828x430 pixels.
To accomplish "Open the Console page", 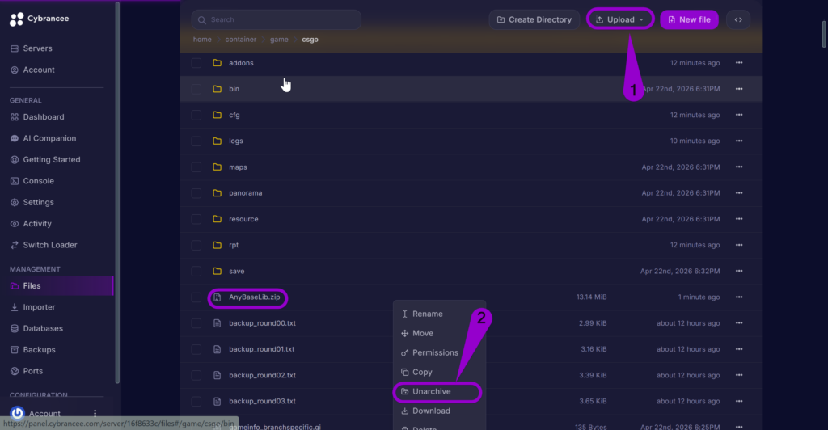I will tap(32, 181).
